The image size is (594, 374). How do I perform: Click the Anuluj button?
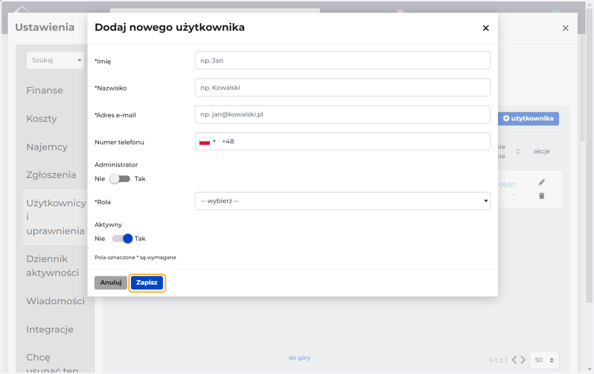(x=111, y=282)
